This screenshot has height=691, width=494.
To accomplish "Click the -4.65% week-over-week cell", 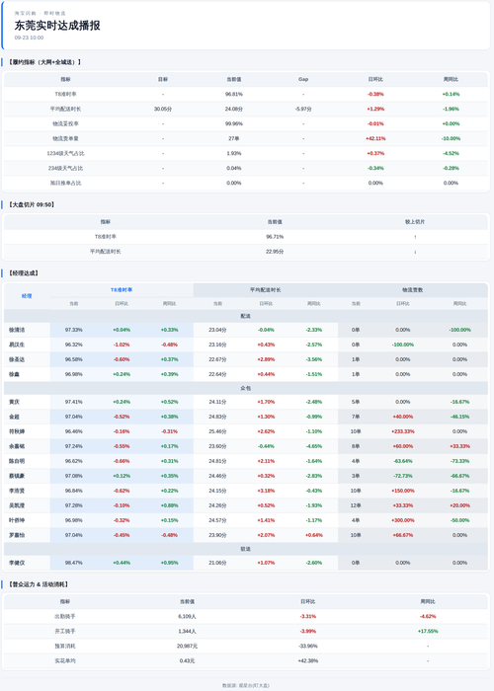I will pos(314,446).
